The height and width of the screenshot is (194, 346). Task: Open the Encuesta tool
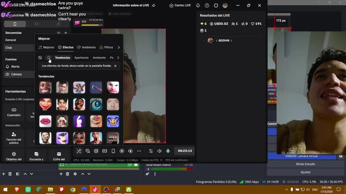[36, 156]
